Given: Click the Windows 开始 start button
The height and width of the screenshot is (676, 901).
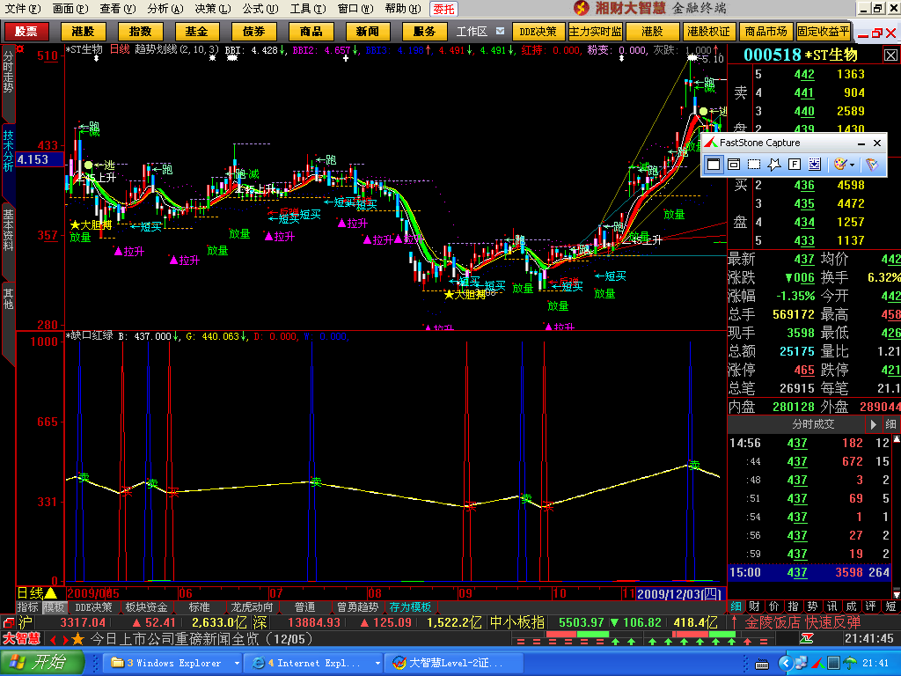Looking at the screenshot, I should (x=41, y=662).
